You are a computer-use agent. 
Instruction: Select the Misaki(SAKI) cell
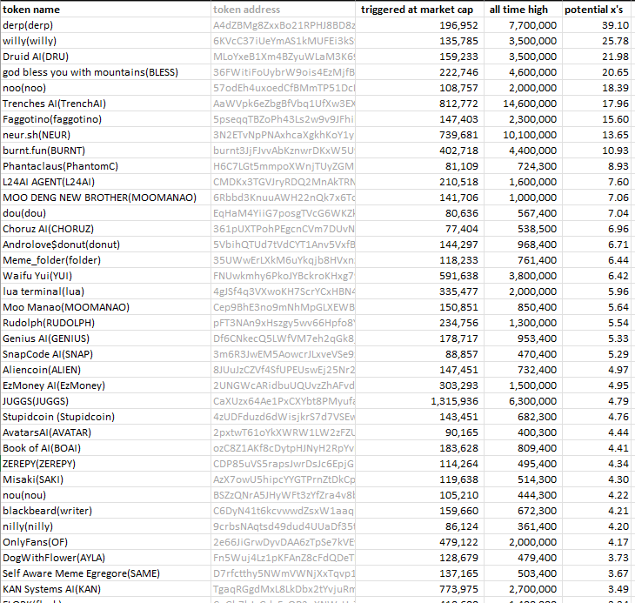point(105,479)
